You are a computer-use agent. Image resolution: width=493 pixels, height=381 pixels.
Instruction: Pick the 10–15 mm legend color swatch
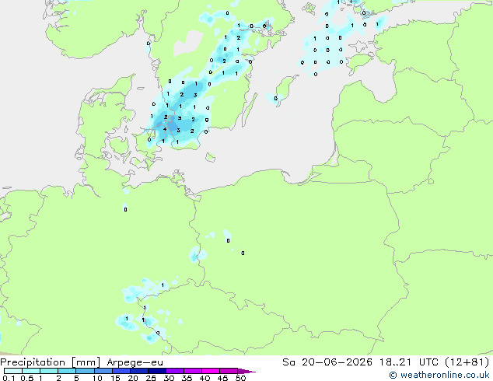[103, 371]
